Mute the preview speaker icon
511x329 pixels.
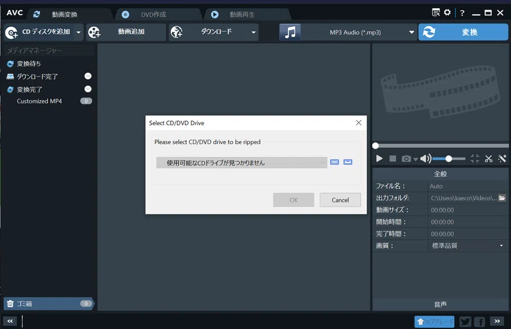pyautogui.click(x=425, y=159)
